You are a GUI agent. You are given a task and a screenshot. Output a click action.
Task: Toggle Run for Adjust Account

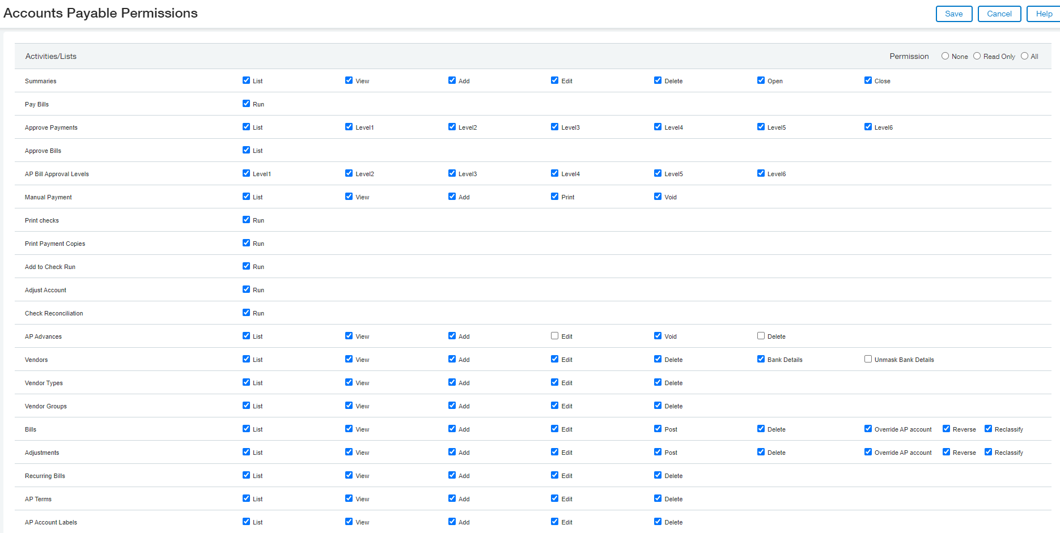(246, 289)
